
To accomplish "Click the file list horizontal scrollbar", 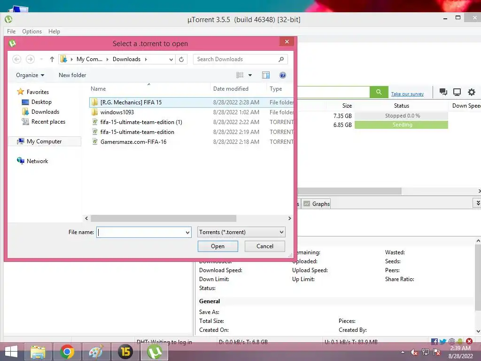I will pos(163,218).
